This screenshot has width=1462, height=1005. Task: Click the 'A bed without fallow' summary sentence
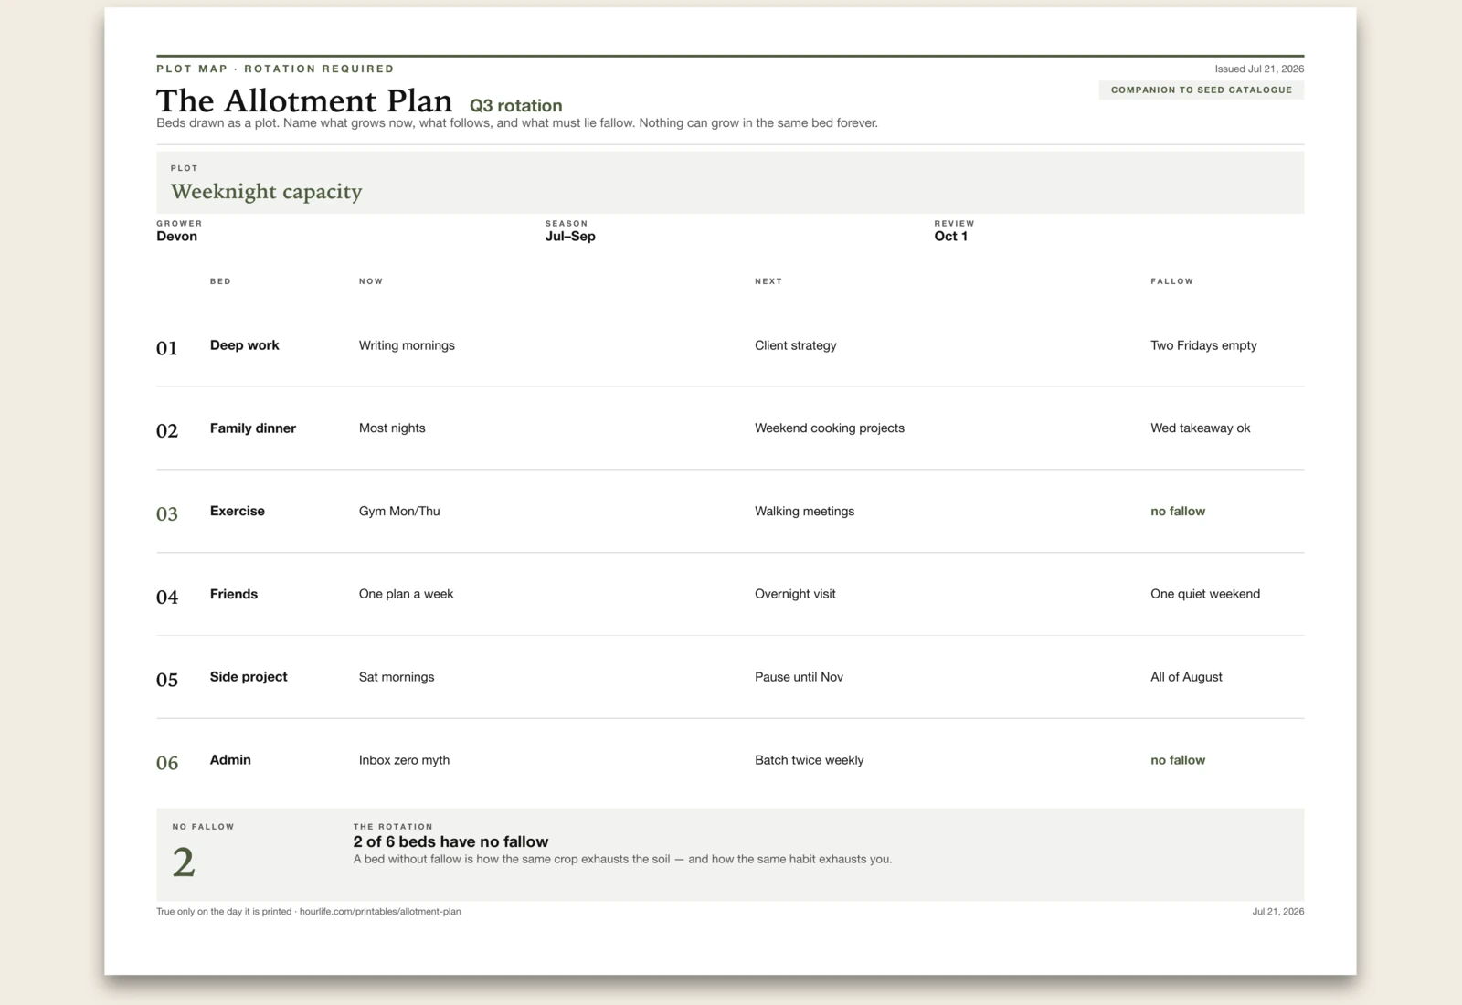(622, 859)
